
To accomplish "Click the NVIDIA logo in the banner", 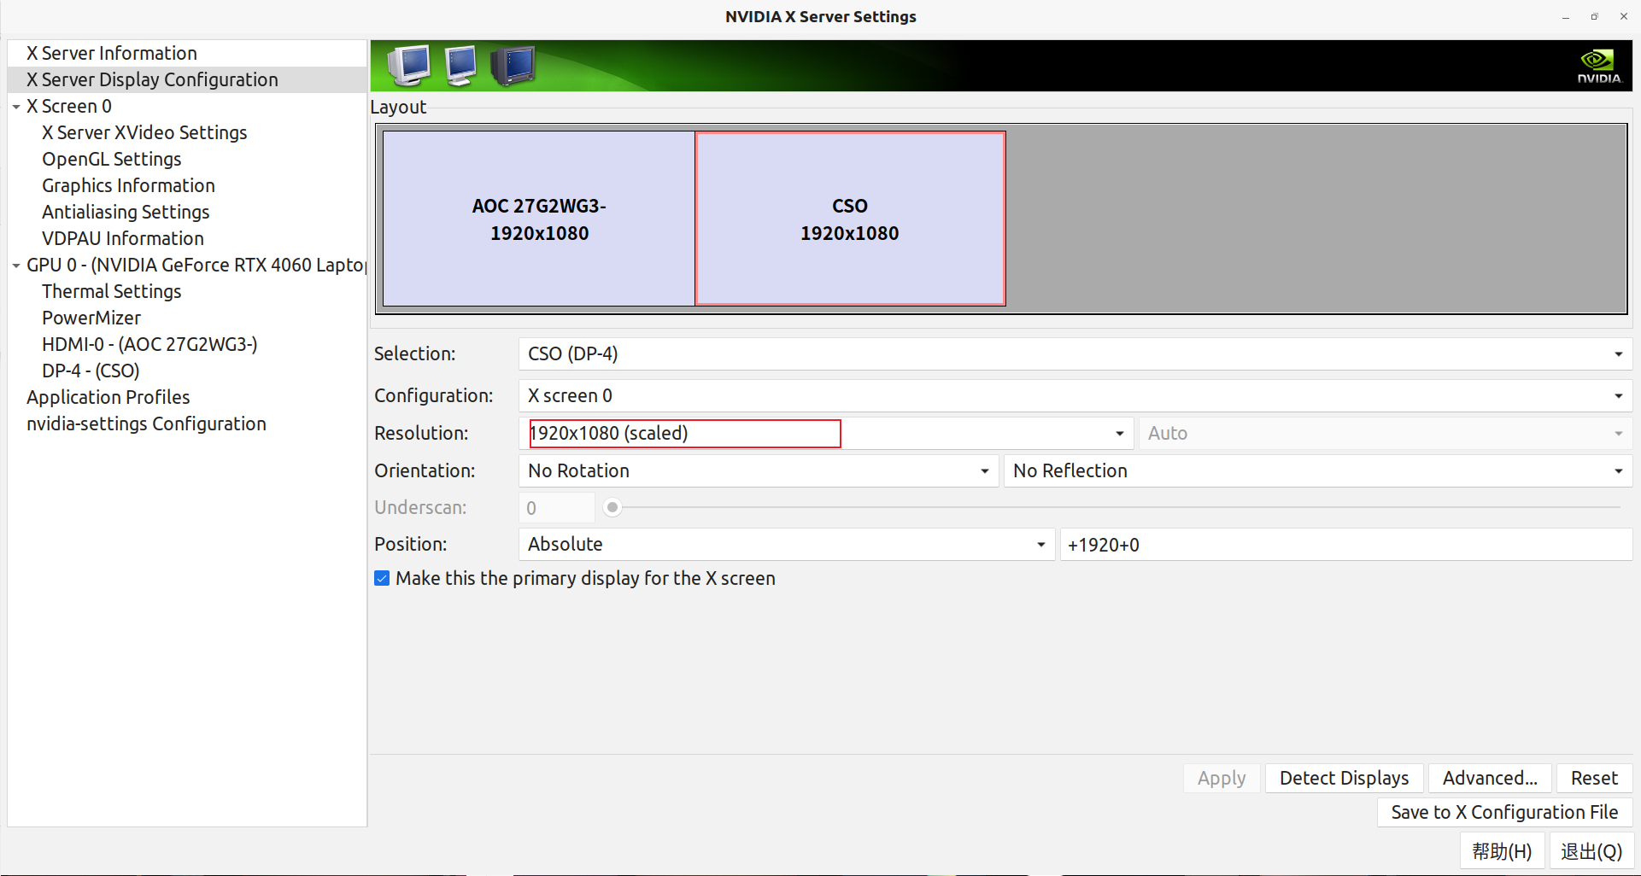I will tap(1598, 66).
